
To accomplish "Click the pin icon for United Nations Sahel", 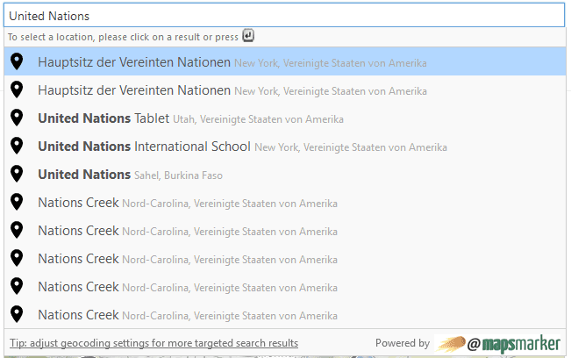I will click(17, 174).
